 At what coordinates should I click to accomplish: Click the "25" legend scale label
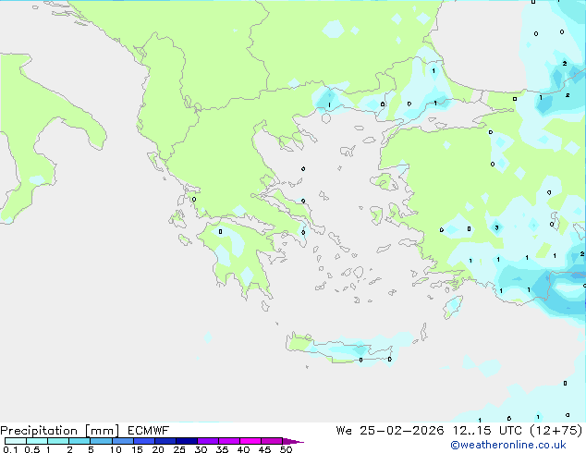(179, 449)
